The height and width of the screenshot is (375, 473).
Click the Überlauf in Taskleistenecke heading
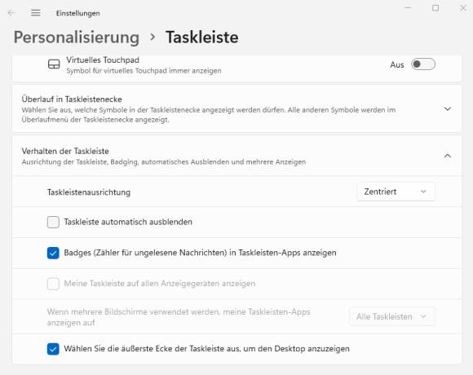[x=72, y=99]
